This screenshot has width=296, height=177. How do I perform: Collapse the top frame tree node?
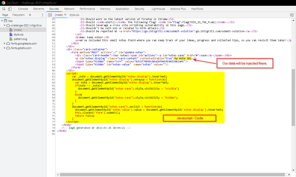2,21
